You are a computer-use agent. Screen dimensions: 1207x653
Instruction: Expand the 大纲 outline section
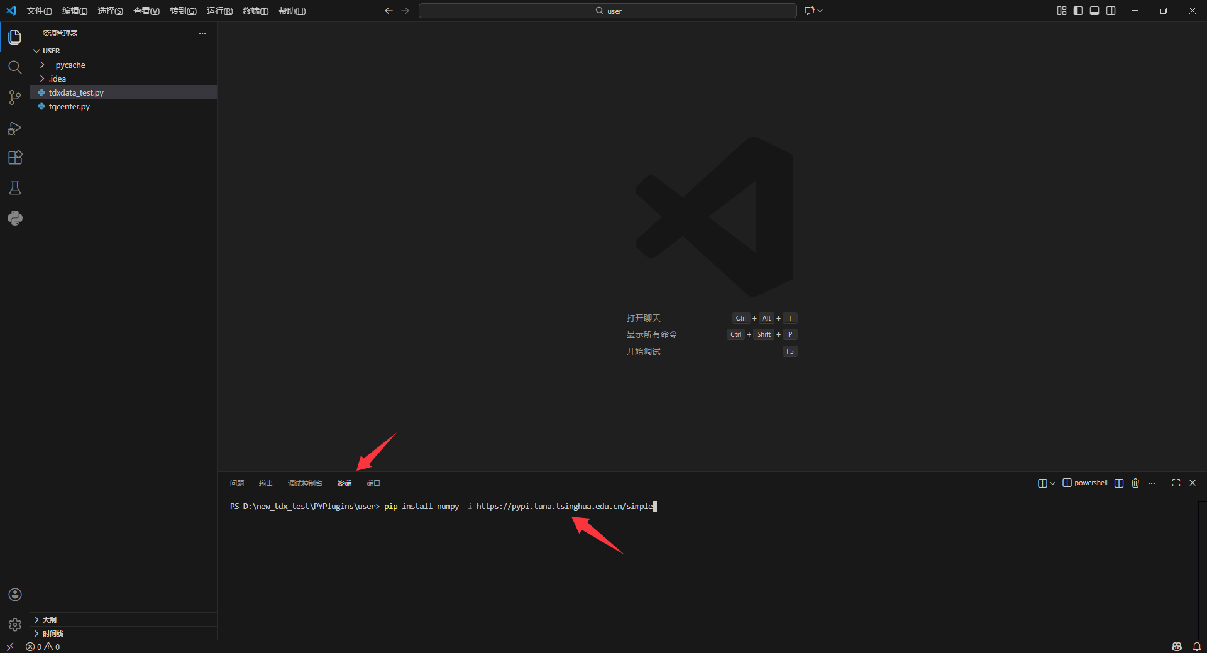click(x=50, y=620)
